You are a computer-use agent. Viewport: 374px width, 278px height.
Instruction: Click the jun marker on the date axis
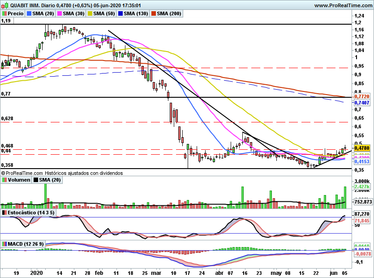[333, 273]
